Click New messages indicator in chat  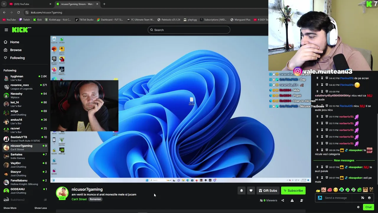pyautogui.click(x=344, y=160)
